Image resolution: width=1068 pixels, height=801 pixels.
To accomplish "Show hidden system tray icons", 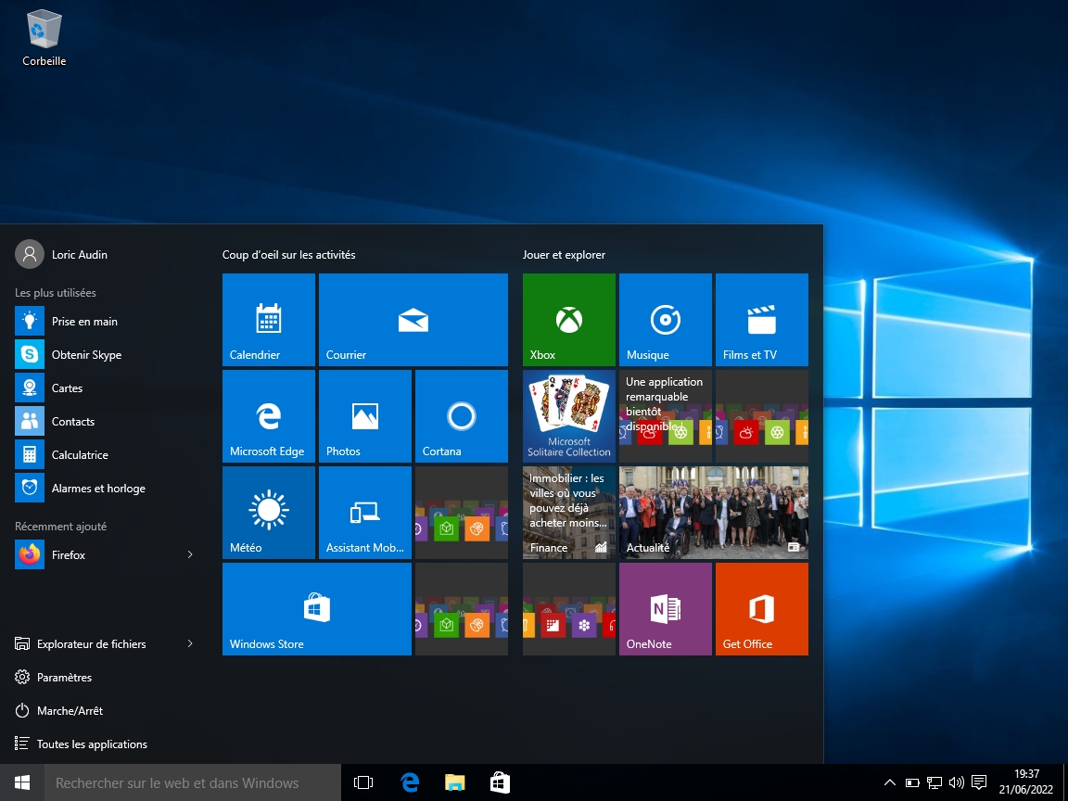I will click(x=890, y=782).
